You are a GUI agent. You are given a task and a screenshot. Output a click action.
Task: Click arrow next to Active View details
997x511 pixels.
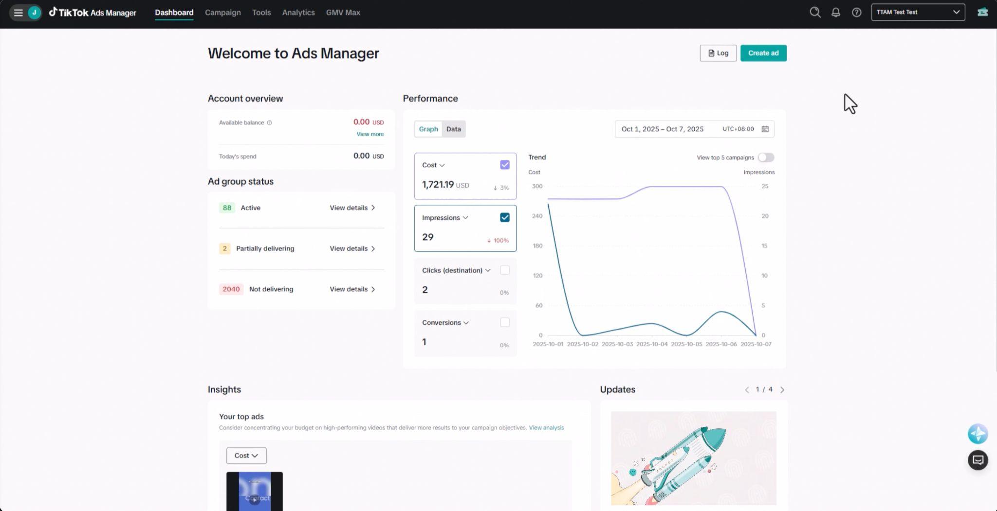pos(373,208)
